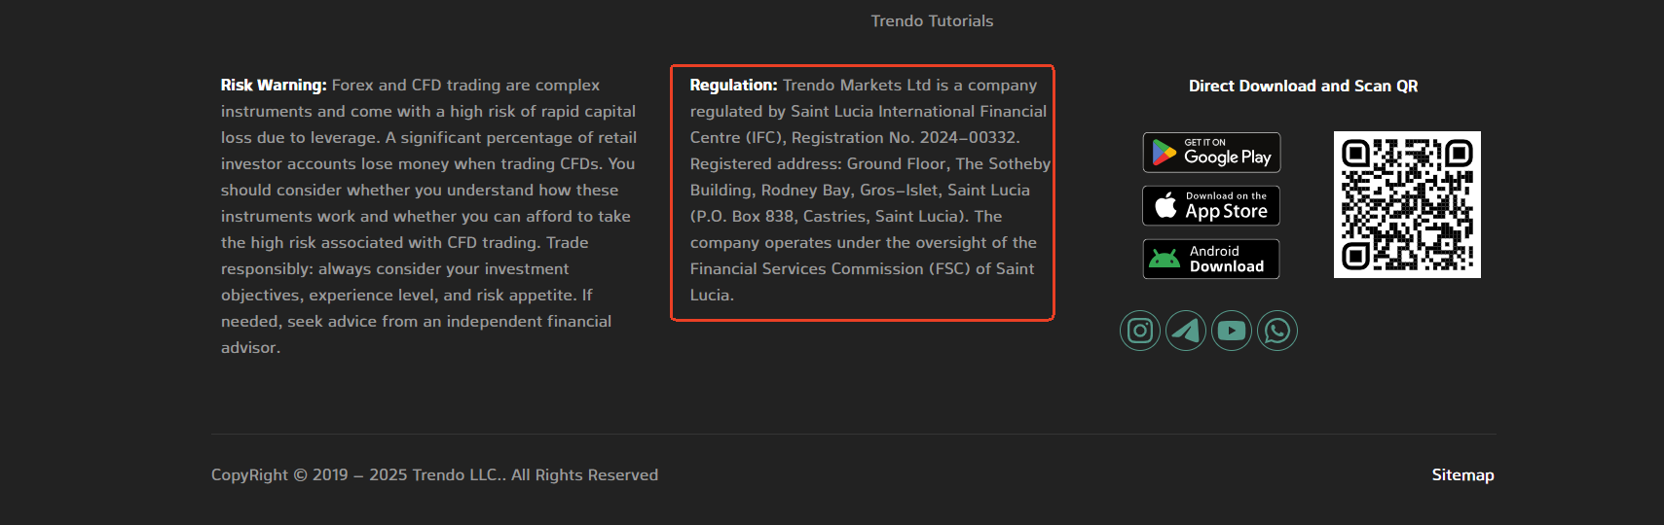1664x525 pixels.
Task: Open the Sitemap link
Action: (x=1462, y=474)
